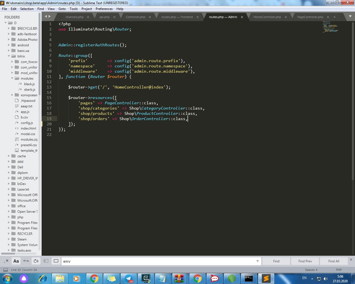Toggle case sensitive Aa option
This screenshot has width=355, height=284.
[x=16, y=261]
